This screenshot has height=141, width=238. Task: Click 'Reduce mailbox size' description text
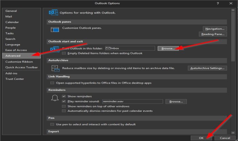click(118, 68)
